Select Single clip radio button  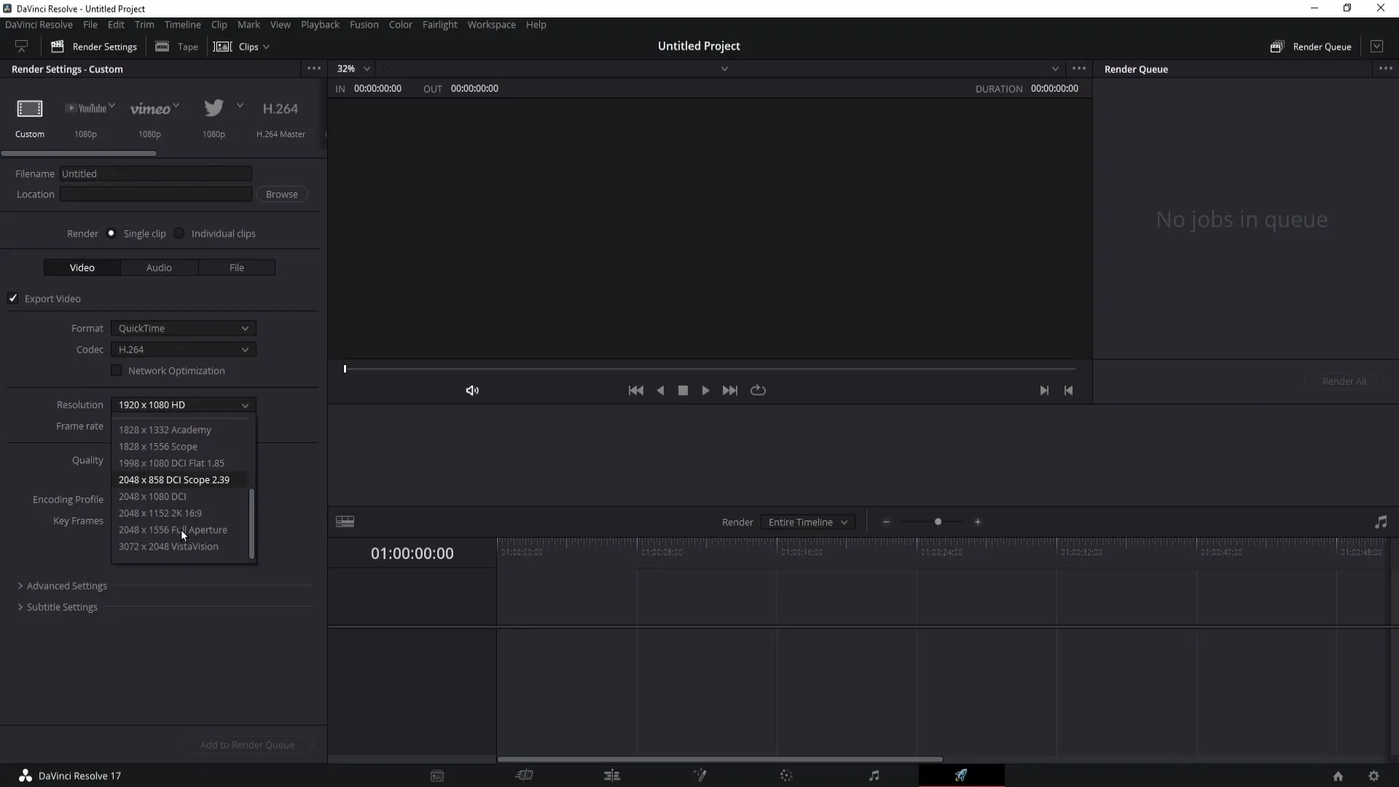coord(111,233)
